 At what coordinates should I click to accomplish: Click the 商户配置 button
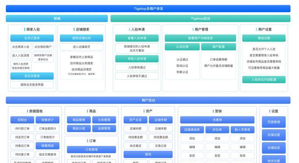(x=218, y=47)
